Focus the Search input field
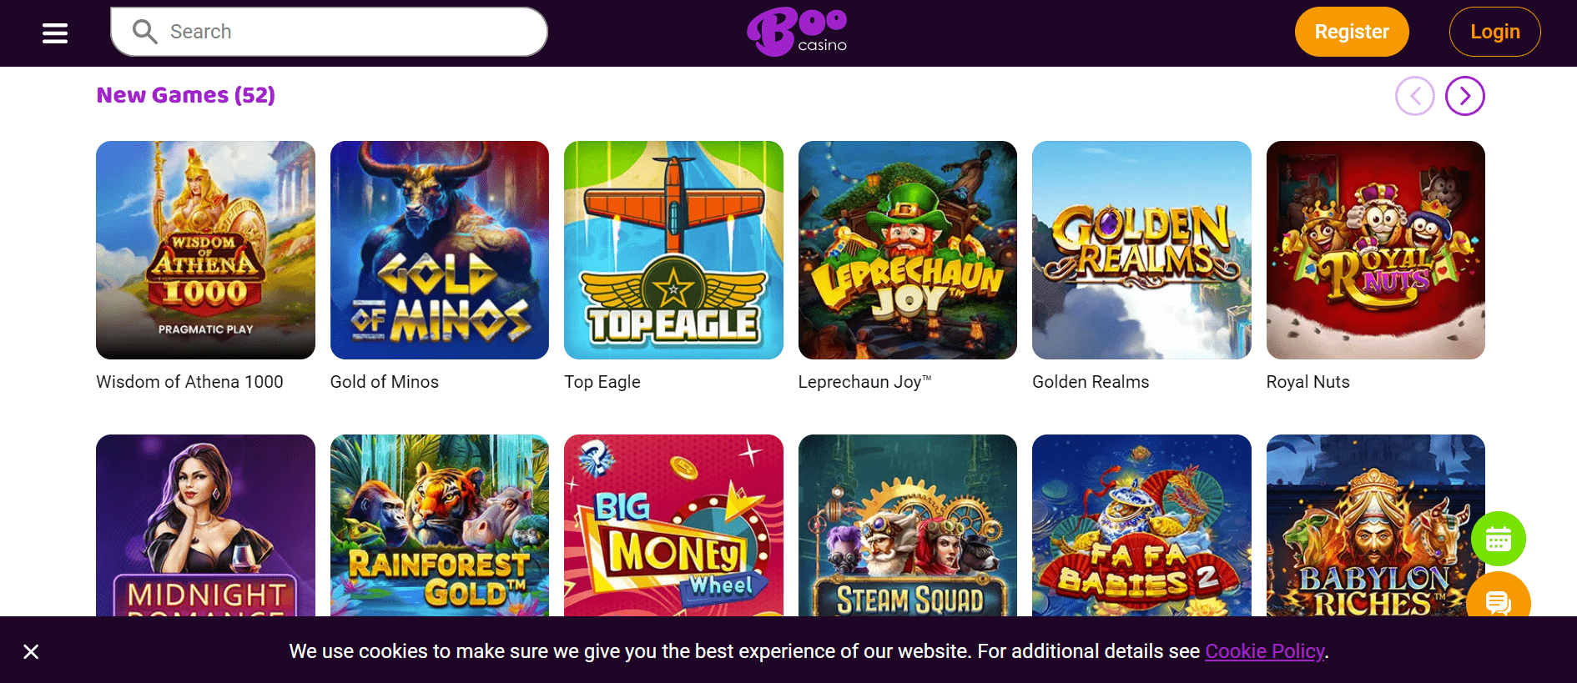Screen dimensions: 1577x683 click(329, 32)
